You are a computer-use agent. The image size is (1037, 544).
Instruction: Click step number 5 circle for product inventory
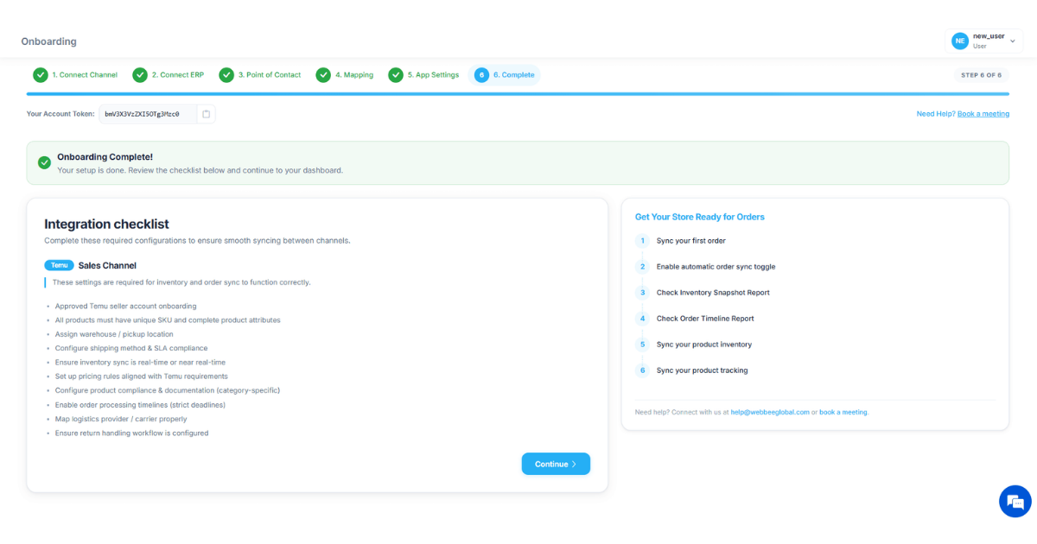pos(642,345)
